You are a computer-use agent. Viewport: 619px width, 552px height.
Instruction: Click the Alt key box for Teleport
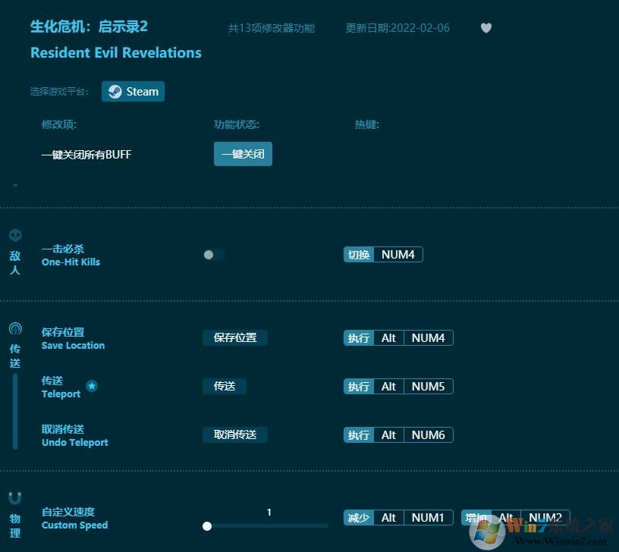click(388, 386)
